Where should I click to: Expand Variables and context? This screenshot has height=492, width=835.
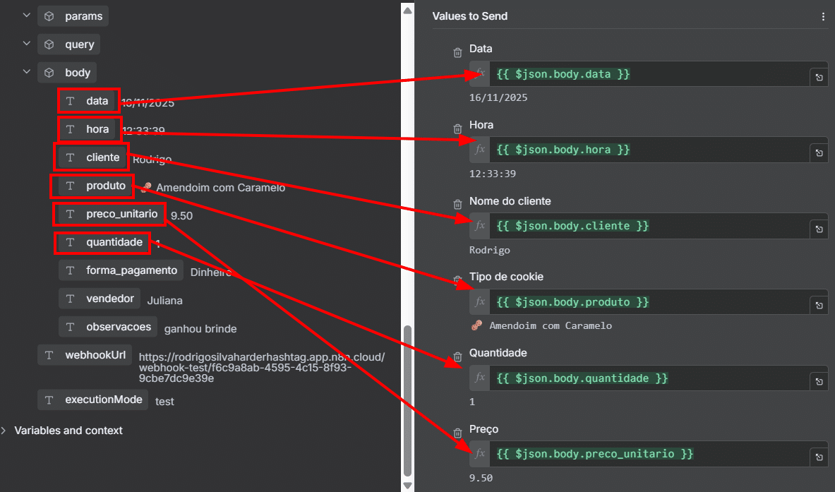[x=4, y=430]
